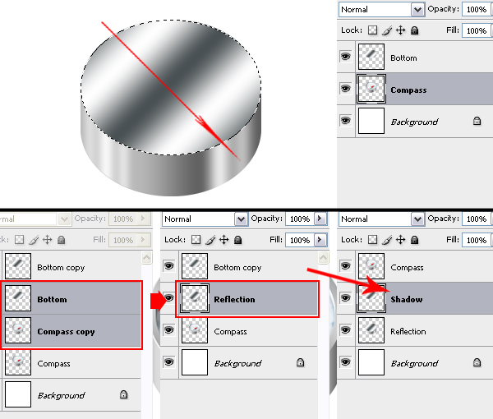Open Fill slider arrow in bottom-middle panel
The image size is (493, 419).
click(x=320, y=240)
